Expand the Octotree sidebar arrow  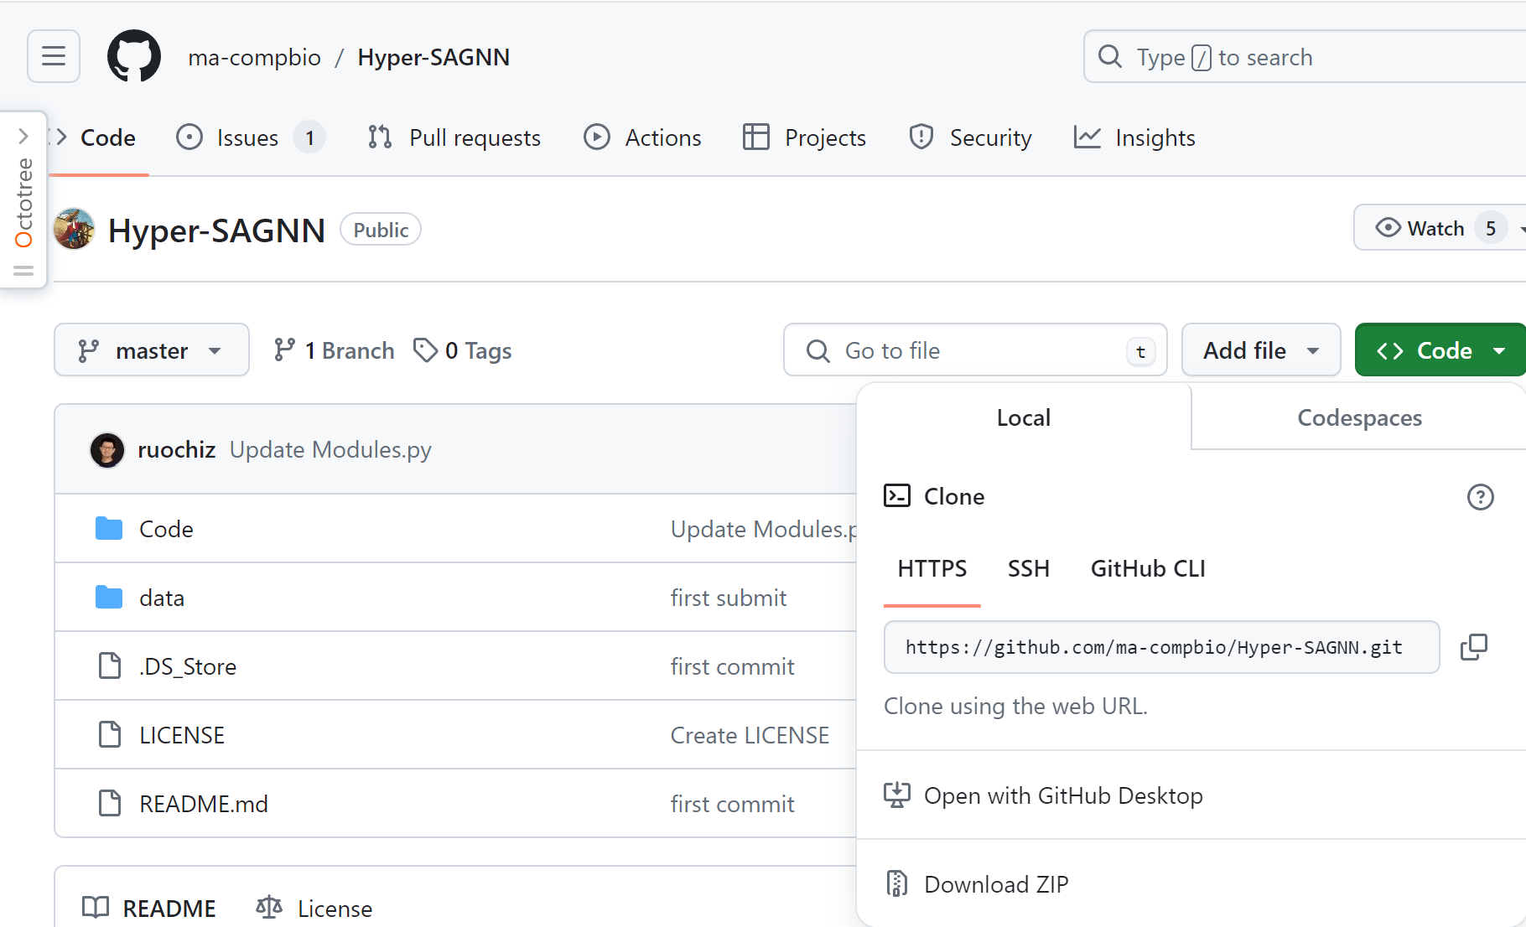click(23, 135)
